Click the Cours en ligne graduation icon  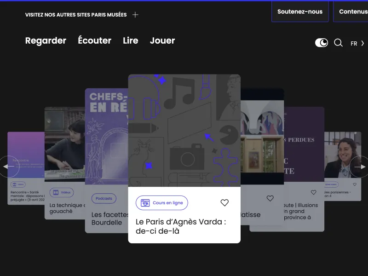click(x=145, y=203)
